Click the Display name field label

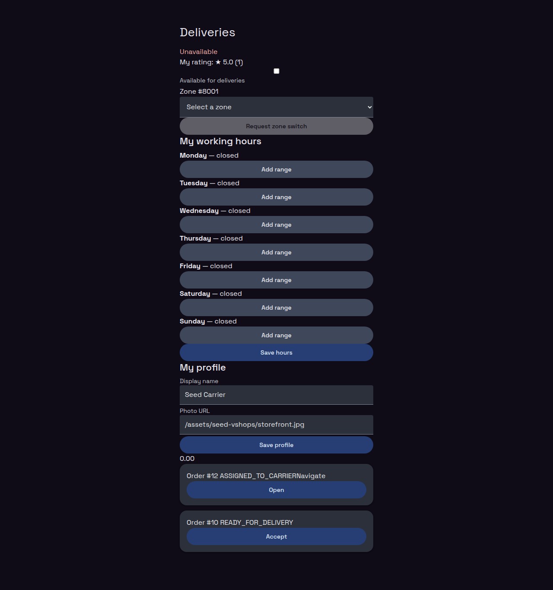(199, 381)
